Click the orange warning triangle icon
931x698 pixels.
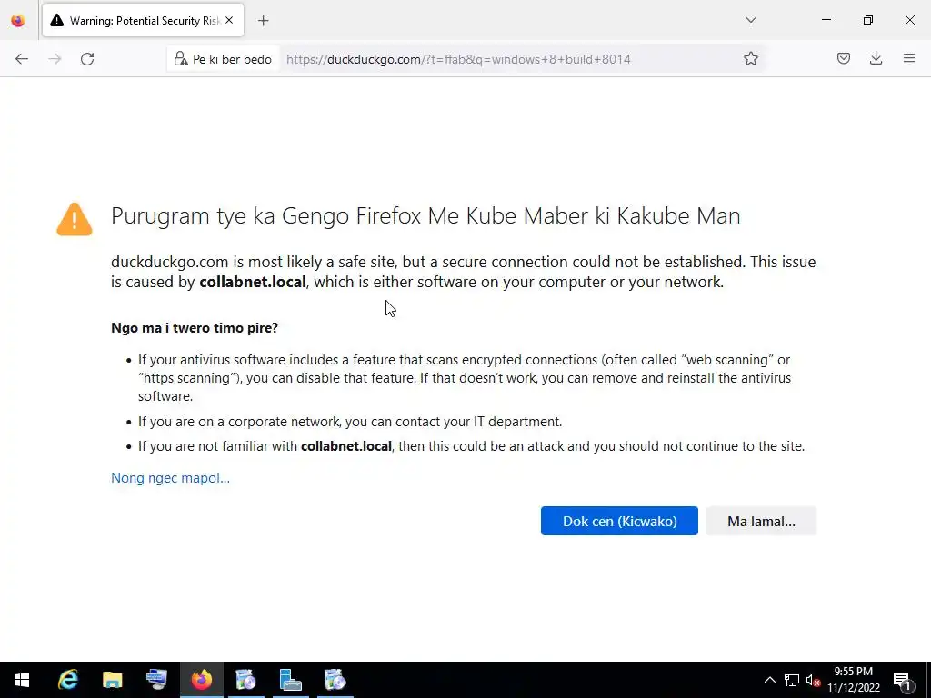(75, 219)
